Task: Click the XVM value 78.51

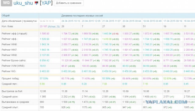Action: 43,66
